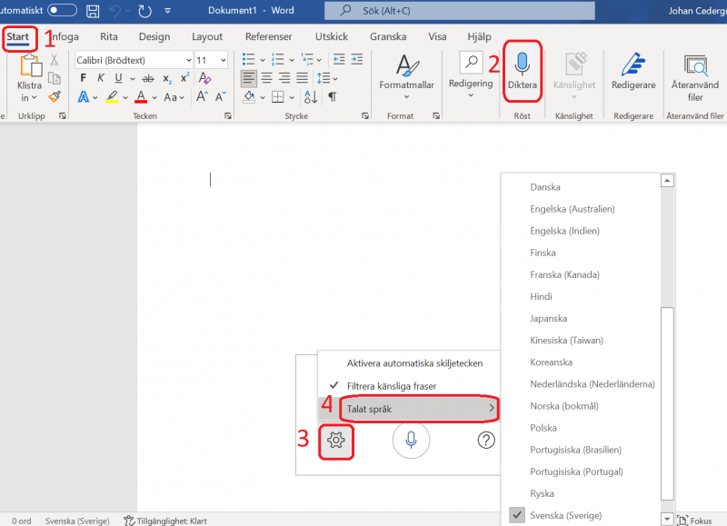This screenshot has width=727, height=526.
Task: Increase indent icon
Action: click(x=357, y=59)
